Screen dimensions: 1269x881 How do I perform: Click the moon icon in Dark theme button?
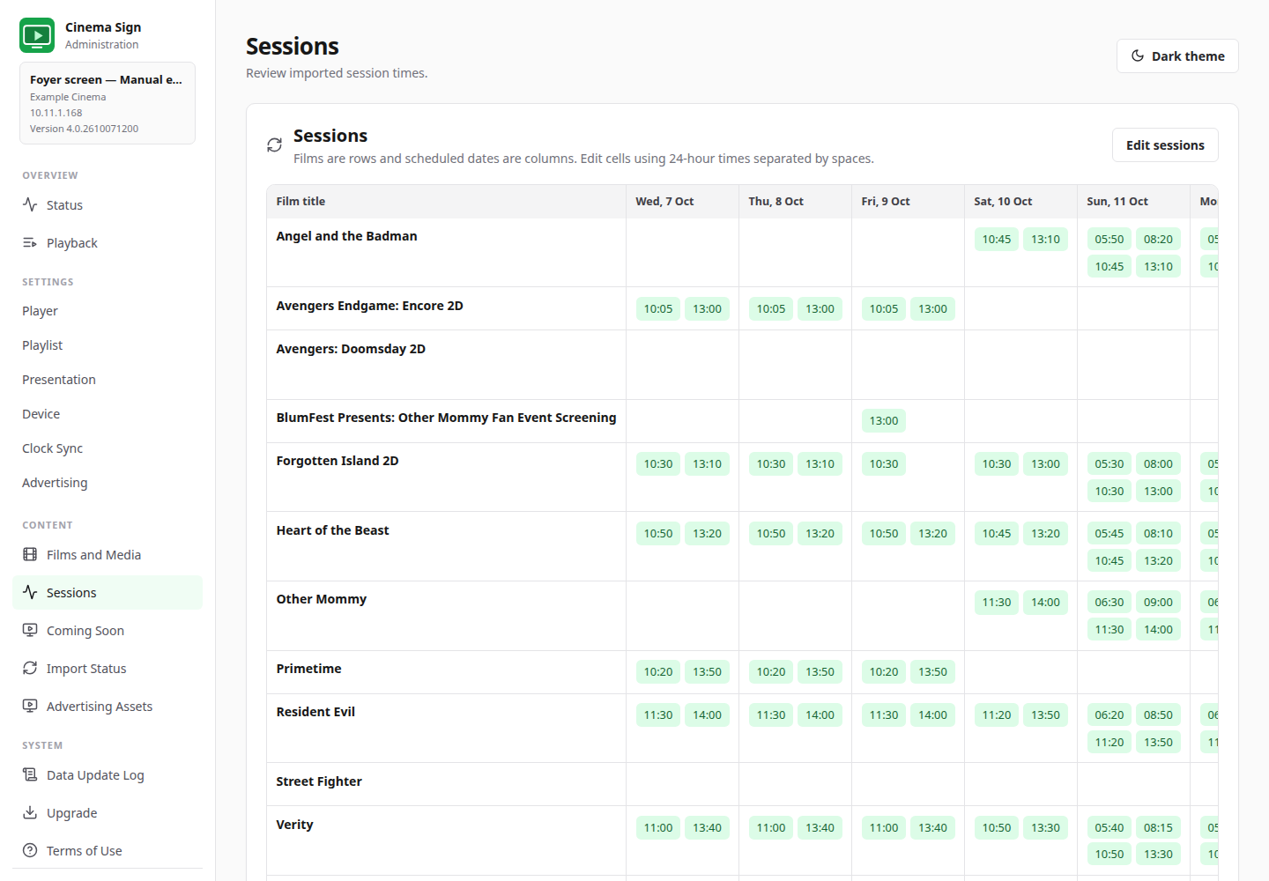click(x=1138, y=56)
